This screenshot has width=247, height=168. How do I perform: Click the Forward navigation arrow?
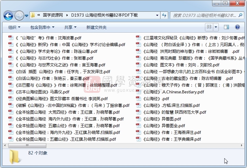(x=19, y=15)
